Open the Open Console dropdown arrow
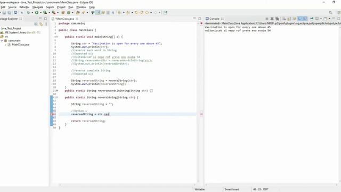341x192 pixels. point(329,19)
